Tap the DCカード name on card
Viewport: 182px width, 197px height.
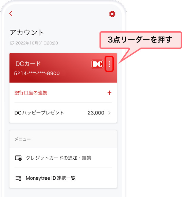click(28, 64)
